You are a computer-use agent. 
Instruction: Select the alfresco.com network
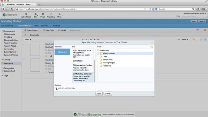click(x=62, y=52)
